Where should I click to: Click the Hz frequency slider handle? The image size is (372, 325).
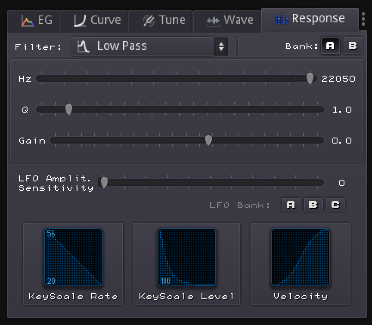pos(310,78)
